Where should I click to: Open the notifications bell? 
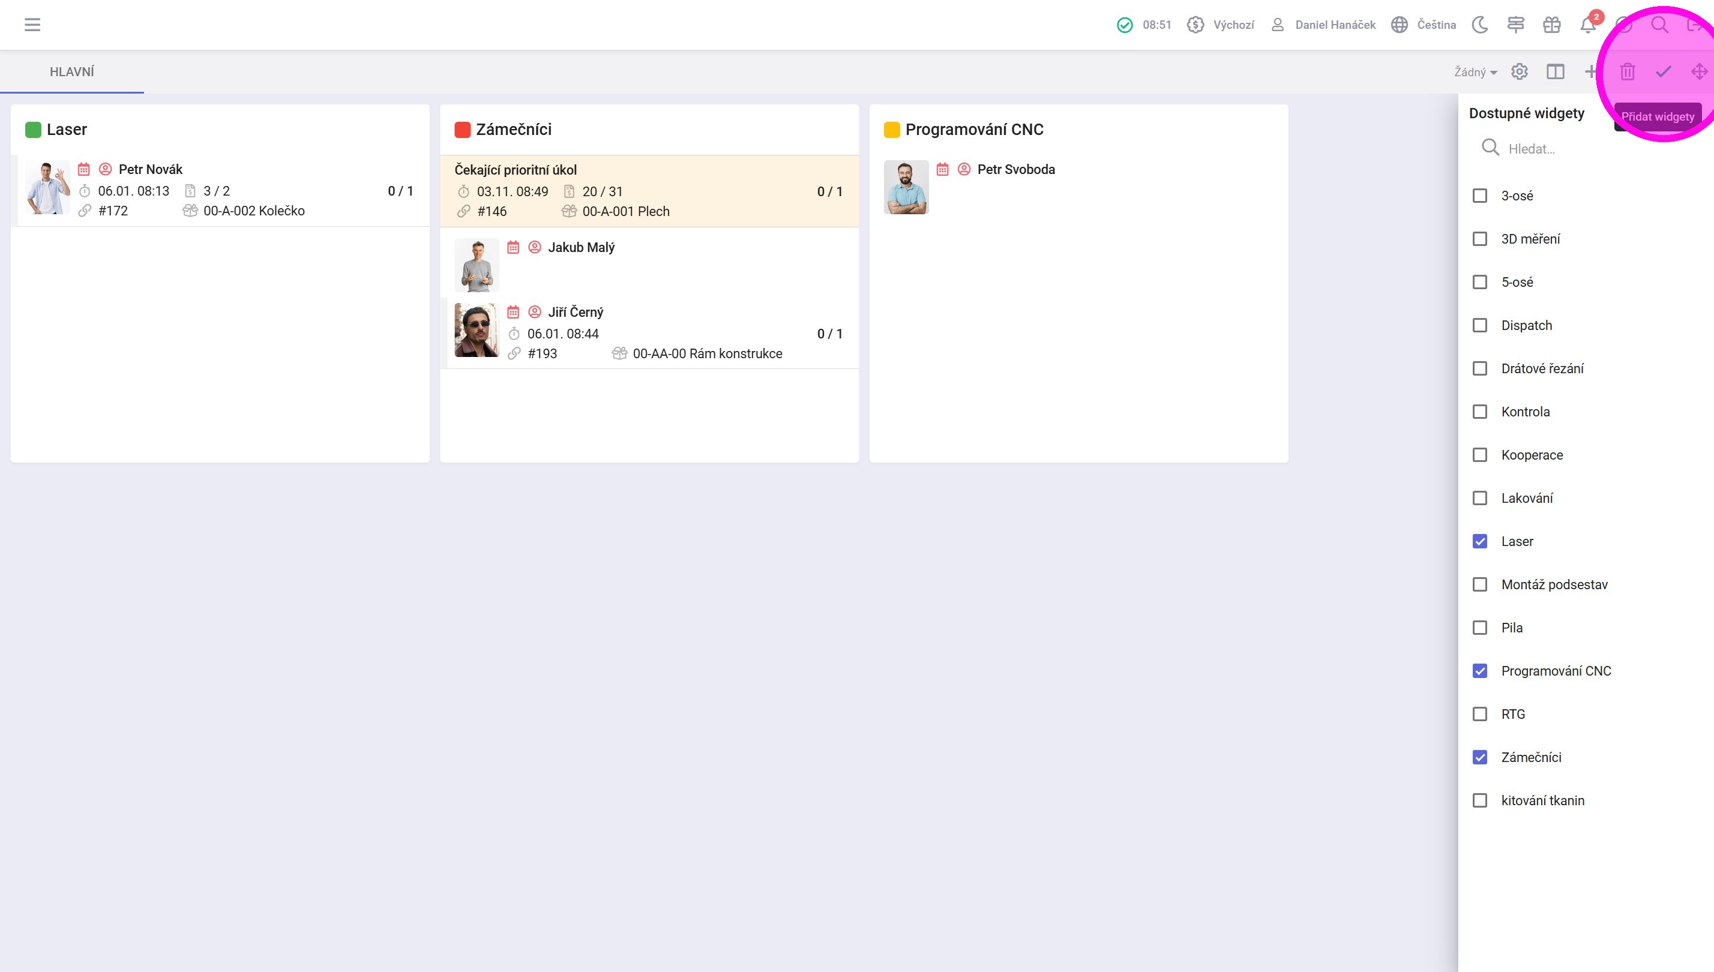(x=1588, y=25)
